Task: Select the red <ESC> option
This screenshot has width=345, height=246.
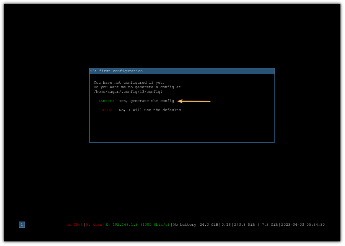Action: coord(106,110)
